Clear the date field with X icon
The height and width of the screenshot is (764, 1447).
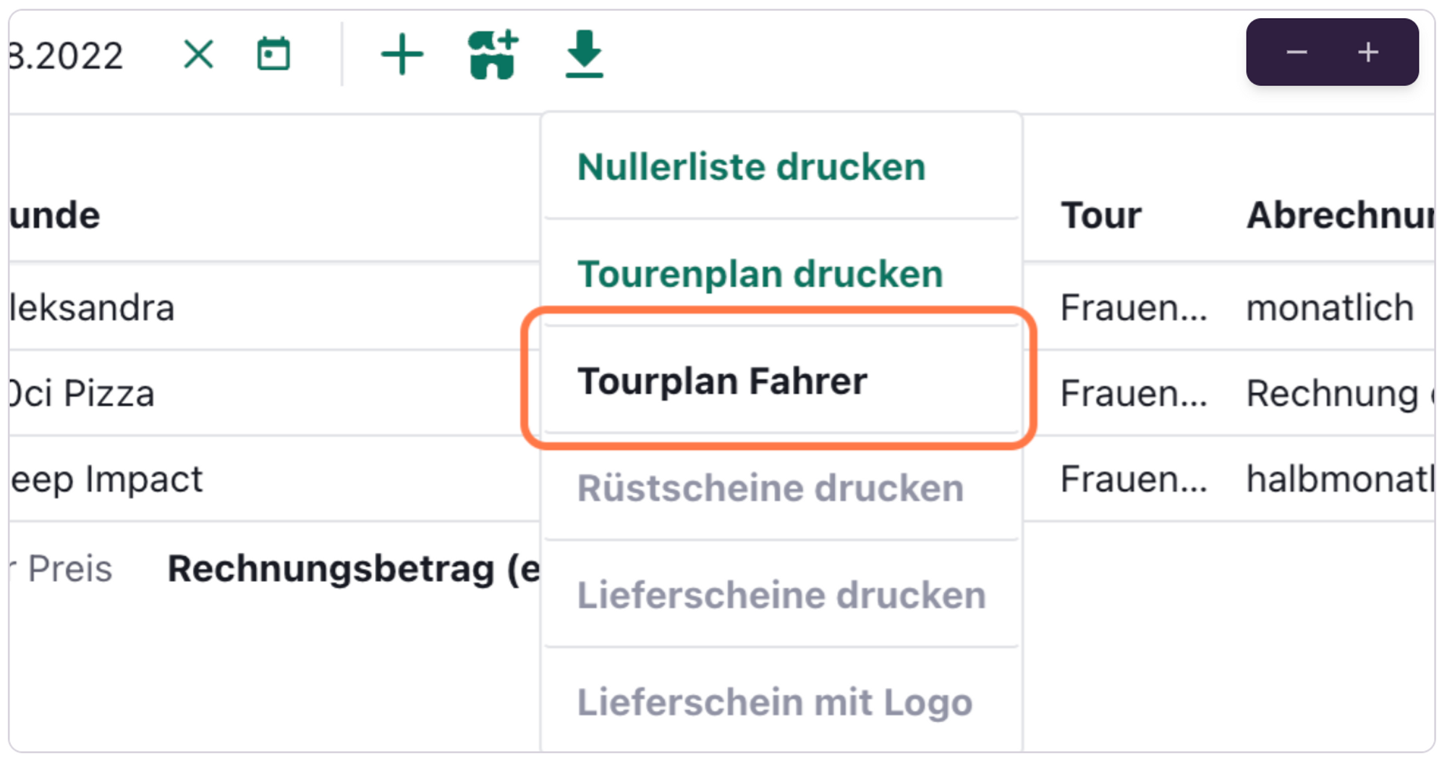[x=198, y=54]
